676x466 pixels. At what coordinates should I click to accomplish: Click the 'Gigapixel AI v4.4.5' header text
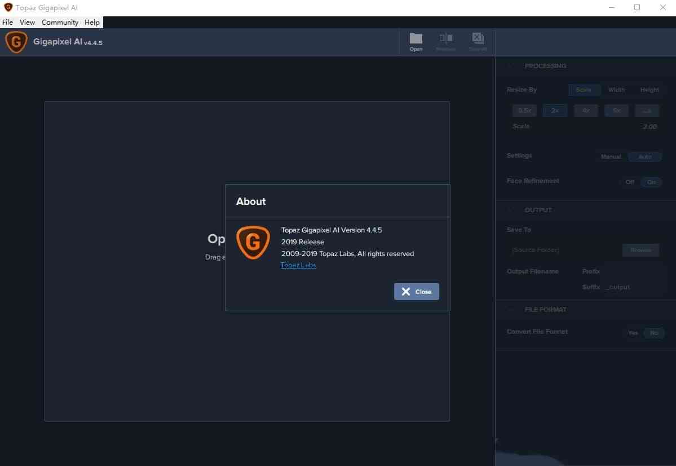68,42
